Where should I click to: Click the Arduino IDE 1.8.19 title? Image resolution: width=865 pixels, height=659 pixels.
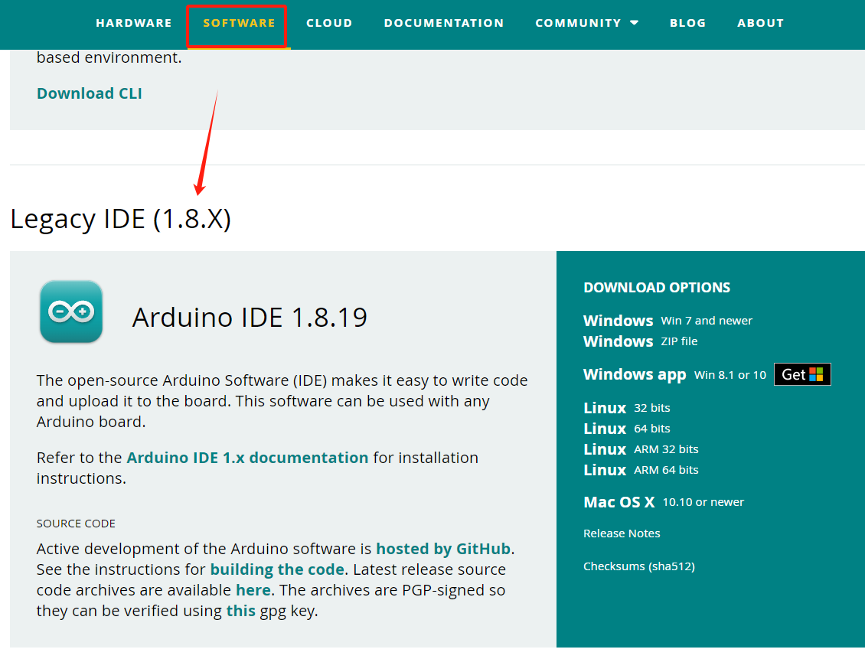click(250, 317)
